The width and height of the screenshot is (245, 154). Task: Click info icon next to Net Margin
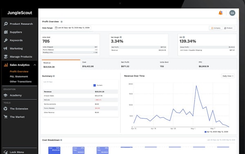click(x=120, y=37)
